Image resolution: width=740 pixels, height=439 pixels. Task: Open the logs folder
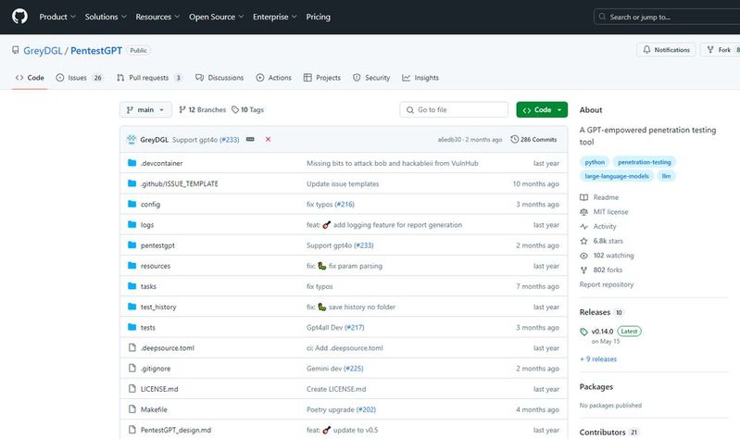tap(147, 225)
